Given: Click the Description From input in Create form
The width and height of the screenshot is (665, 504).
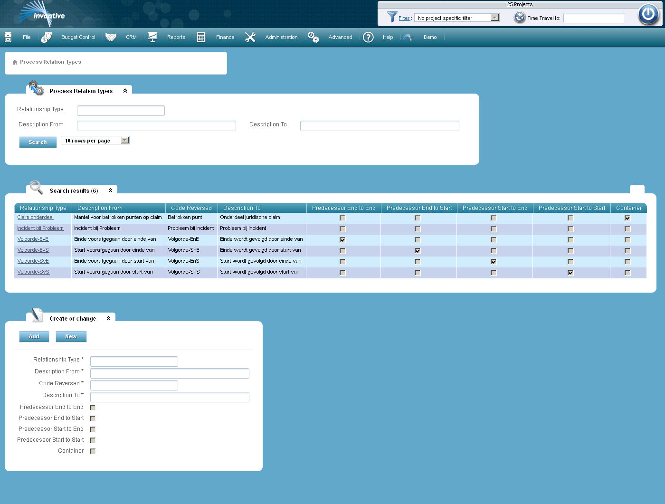Looking at the screenshot, I should [x=170, y=373].
